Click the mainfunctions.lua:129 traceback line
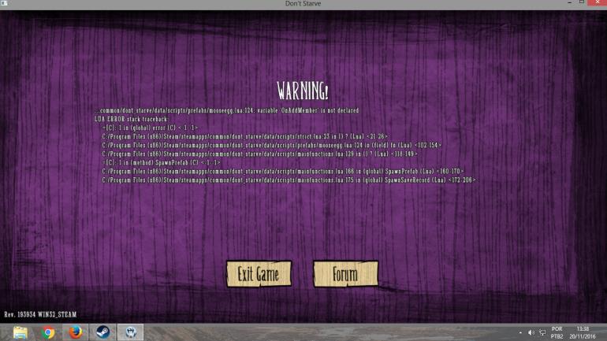 [260, 154]
